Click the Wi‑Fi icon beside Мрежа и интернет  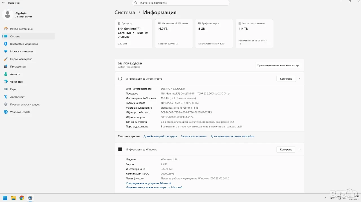tap(6, 51)
